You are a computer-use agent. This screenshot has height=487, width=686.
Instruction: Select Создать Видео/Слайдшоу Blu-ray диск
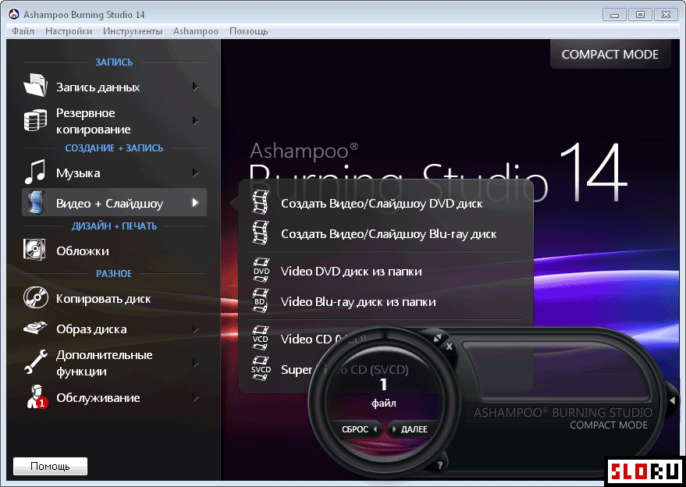pos(389,234)
